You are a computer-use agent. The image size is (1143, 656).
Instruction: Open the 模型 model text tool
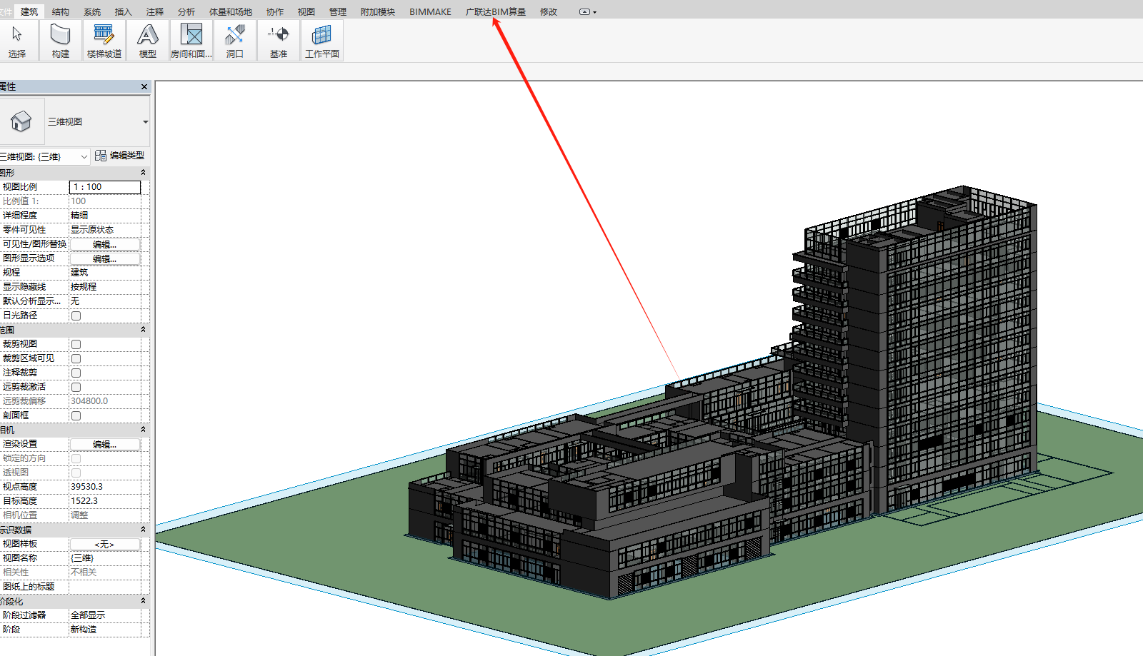tap(148, 41)
